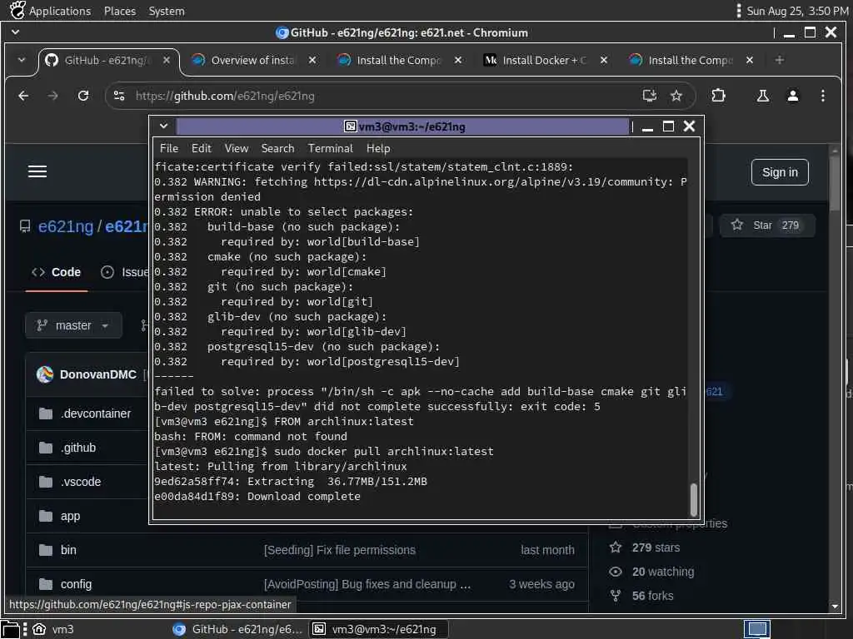Open the .vscode folder link
Screen dimensions: 853x639
click(x=81, y=483)
